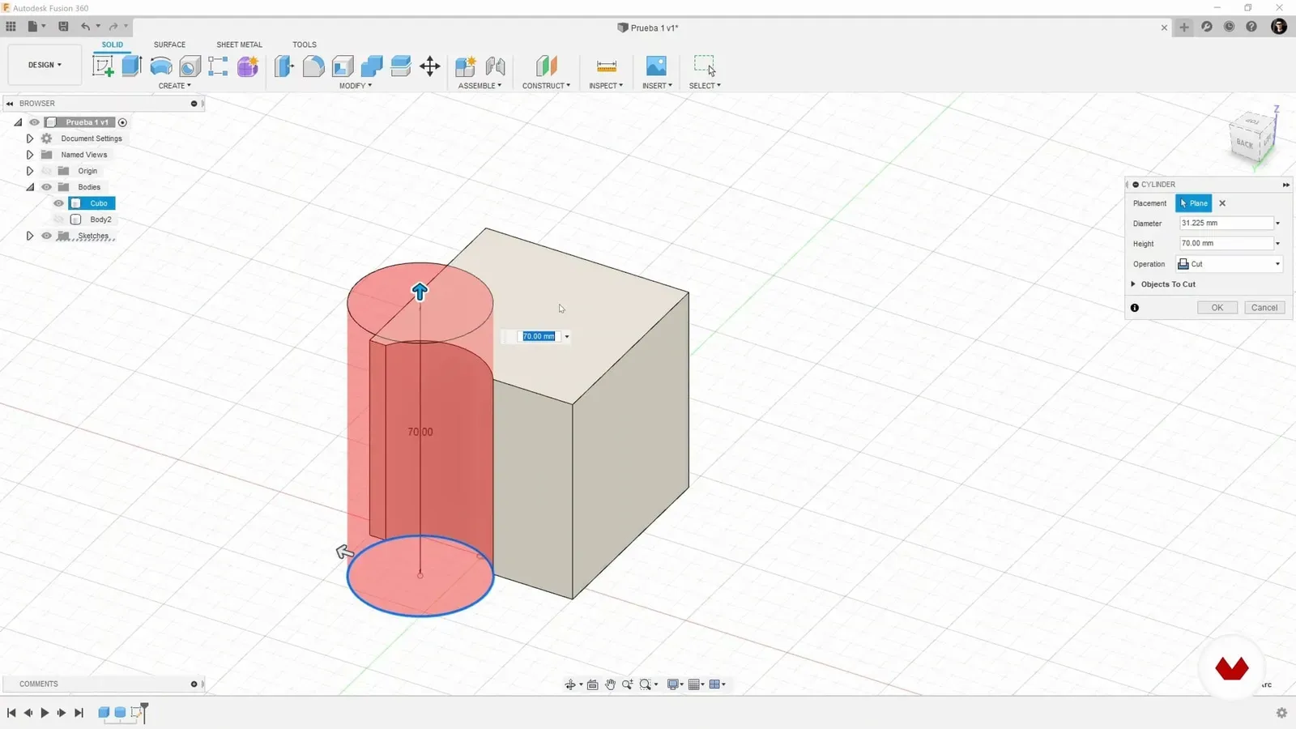Select the Press Pull tool
Image resolution: width=1296 pixels, height=729 pixels.
(x=283, y=66)
